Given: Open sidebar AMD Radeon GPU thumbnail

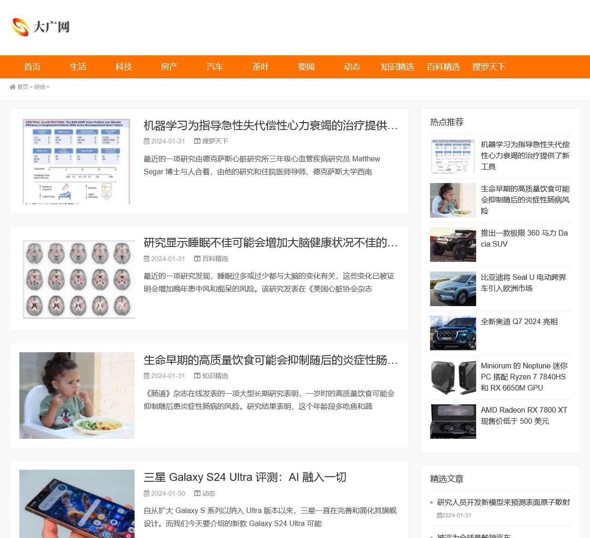Looking at the screenshot, I should (453, 422).
